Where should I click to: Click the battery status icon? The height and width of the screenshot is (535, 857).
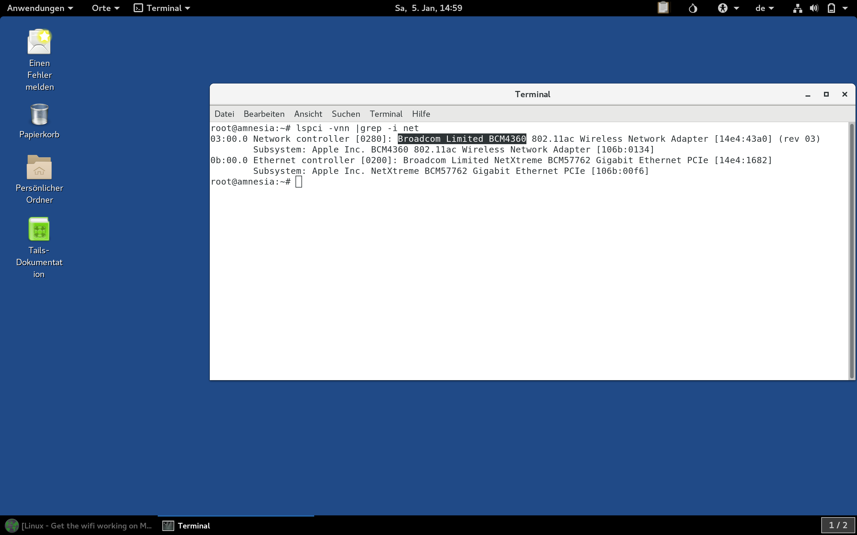831,8
